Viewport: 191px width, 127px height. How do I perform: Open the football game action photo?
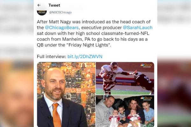point(125,78)
